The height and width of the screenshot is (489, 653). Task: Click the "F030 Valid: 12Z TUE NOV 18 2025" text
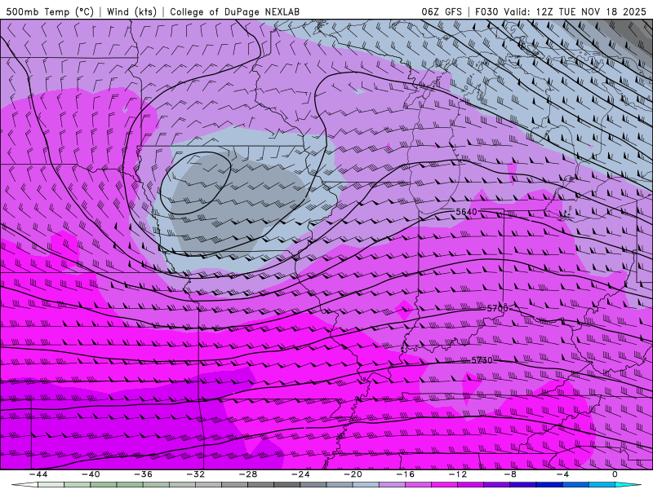[x=561, y=12]
